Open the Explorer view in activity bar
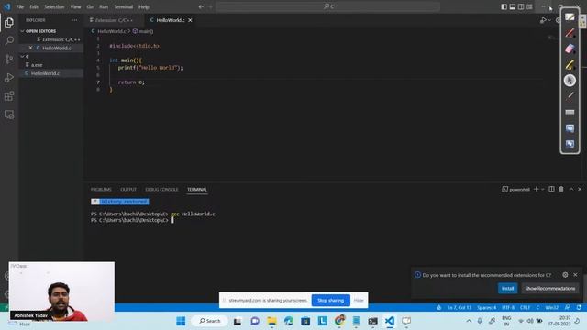This screenshot has height=330, width=587. click(x=9, y=22)
